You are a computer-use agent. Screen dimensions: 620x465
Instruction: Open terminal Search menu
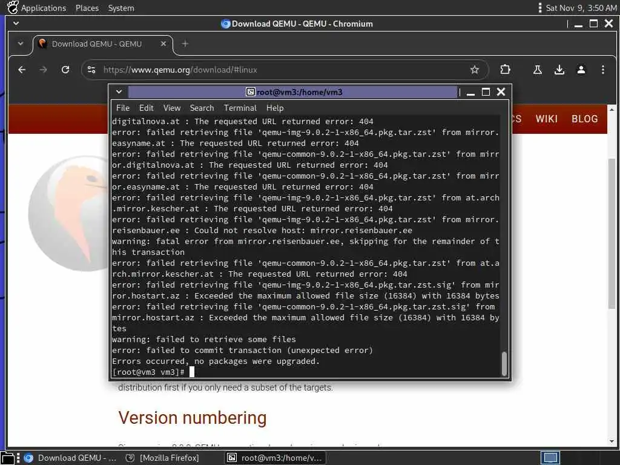(202, 108)
